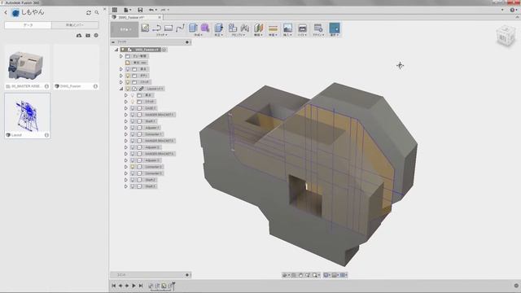Viewport: 521px width, 293px height.
Task: Select the Spline sketch tool
Action: point(180,28)
